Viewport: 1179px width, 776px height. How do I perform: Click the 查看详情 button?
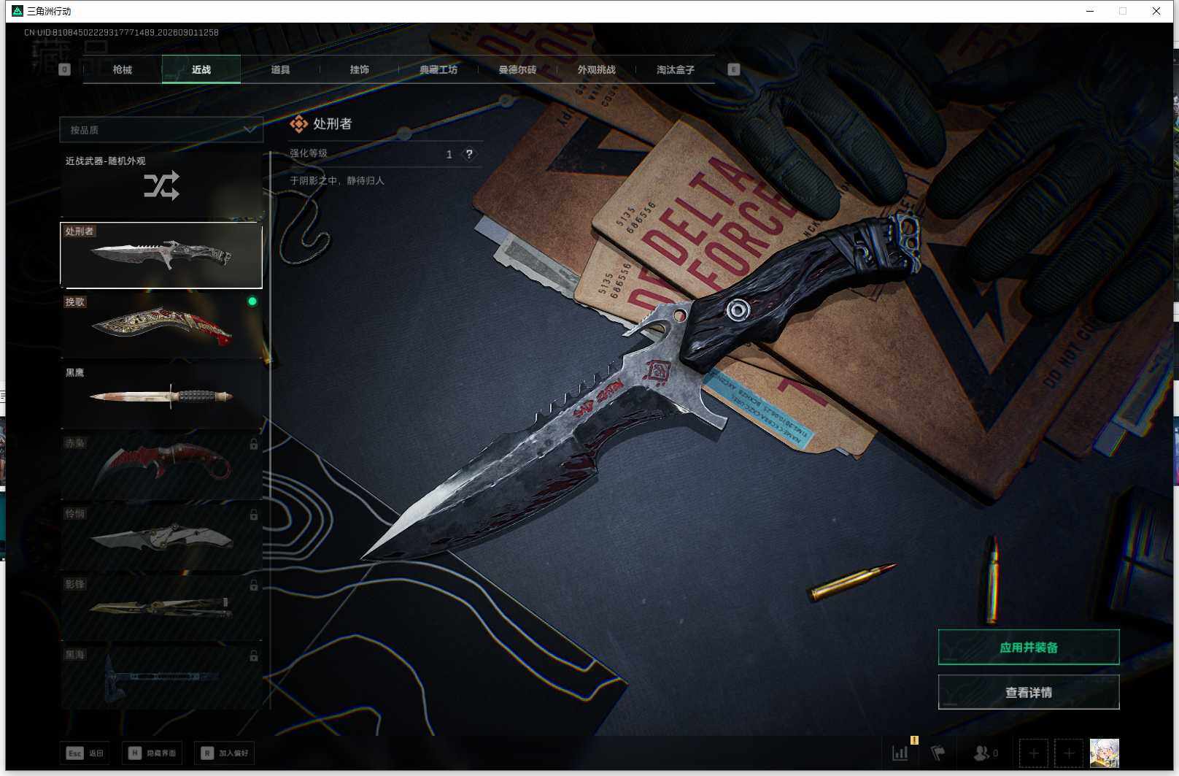pos(1029,692)
